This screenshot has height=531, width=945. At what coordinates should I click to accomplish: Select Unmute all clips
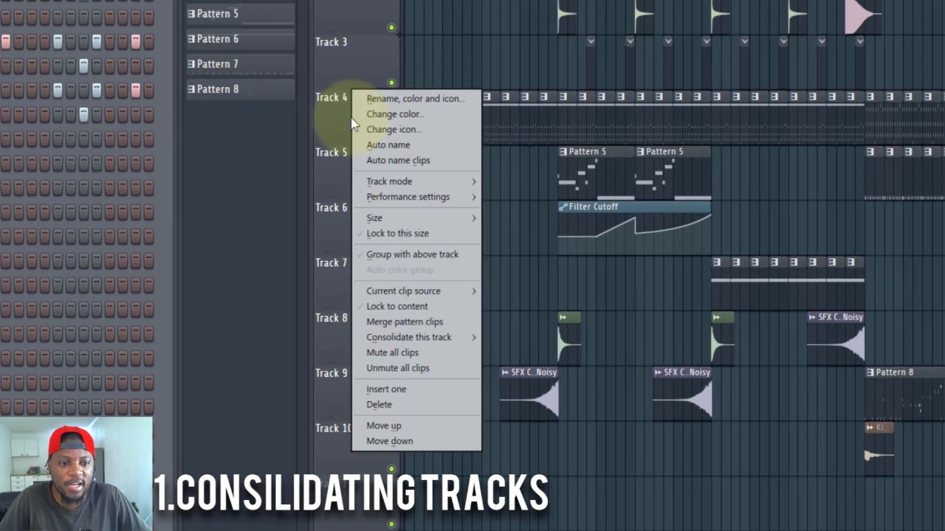pos(397,368)
